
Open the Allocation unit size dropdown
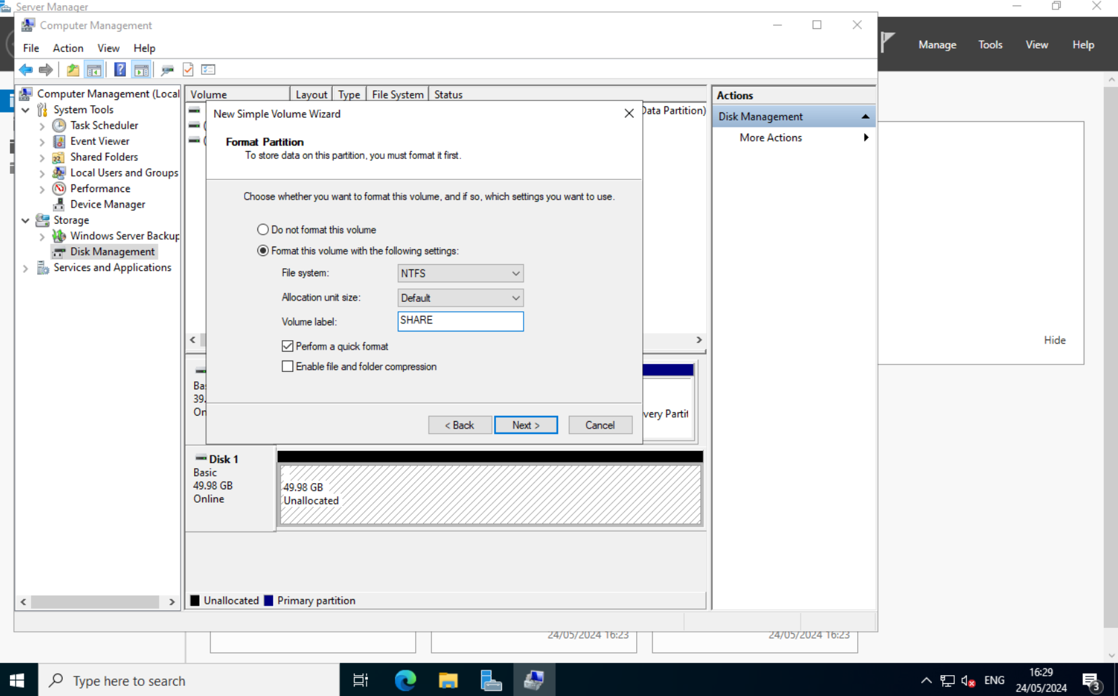tap(460, 298)
